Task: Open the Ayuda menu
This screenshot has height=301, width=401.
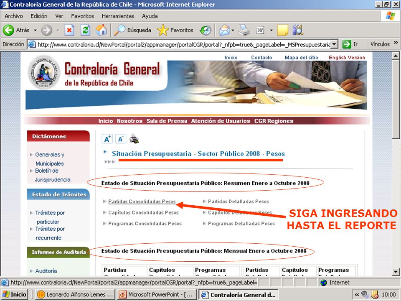Action: point(150,16)
